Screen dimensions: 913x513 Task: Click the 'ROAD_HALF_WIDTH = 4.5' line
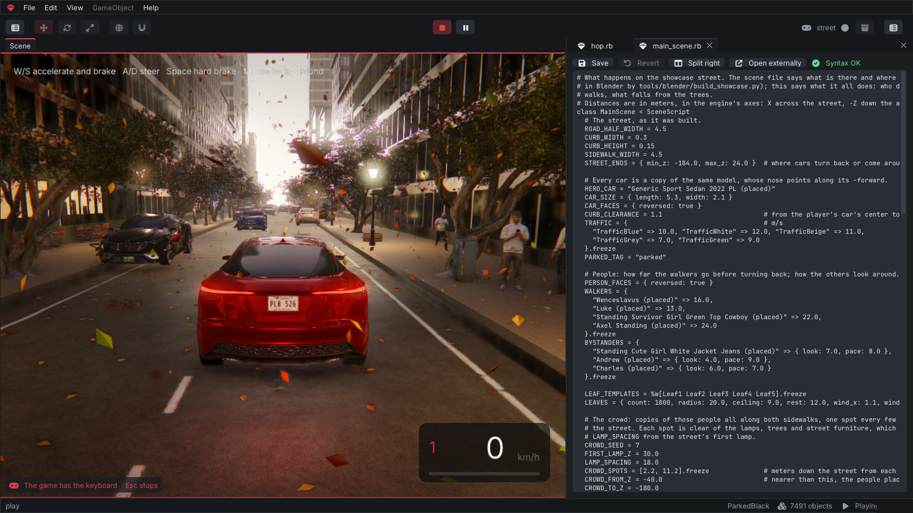click(625, 129)
